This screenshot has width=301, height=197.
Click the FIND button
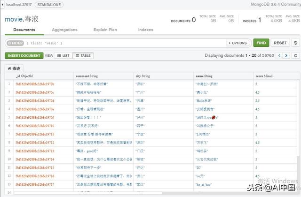(x=261, y=43)
